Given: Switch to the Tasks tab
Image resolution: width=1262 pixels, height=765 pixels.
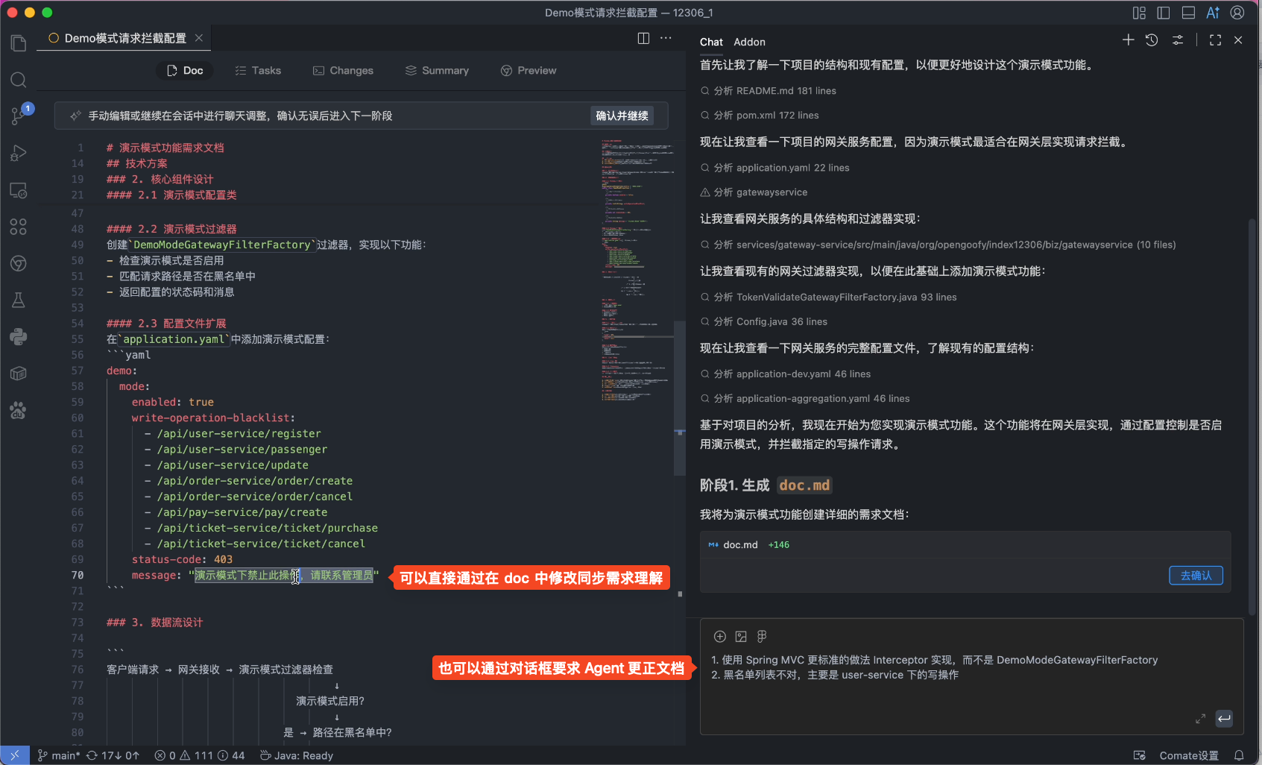Looking at the screenshot, I should (x=258, y=70).
